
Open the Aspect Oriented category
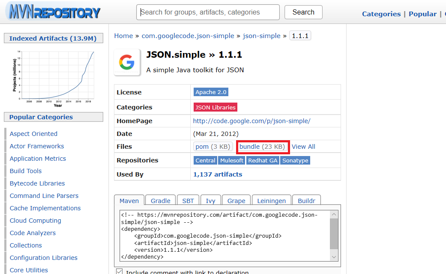point(33,134)
